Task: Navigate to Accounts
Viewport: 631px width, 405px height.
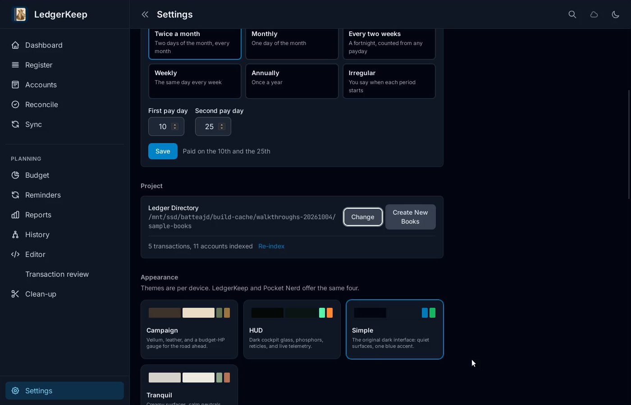Action: pyautogui.click(x=64, y=85)
